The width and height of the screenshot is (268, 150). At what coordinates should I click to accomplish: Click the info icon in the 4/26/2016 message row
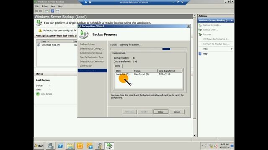tap(39, 45)
